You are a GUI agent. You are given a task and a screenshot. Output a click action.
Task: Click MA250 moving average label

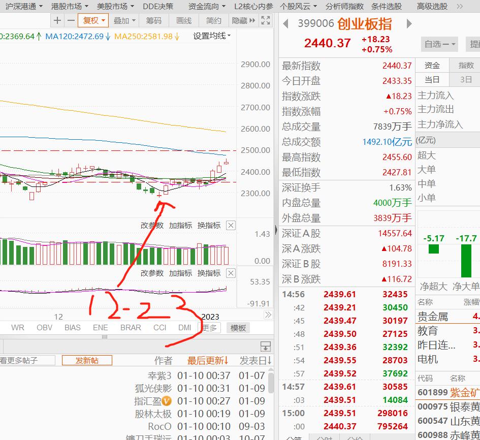point(147,37)
